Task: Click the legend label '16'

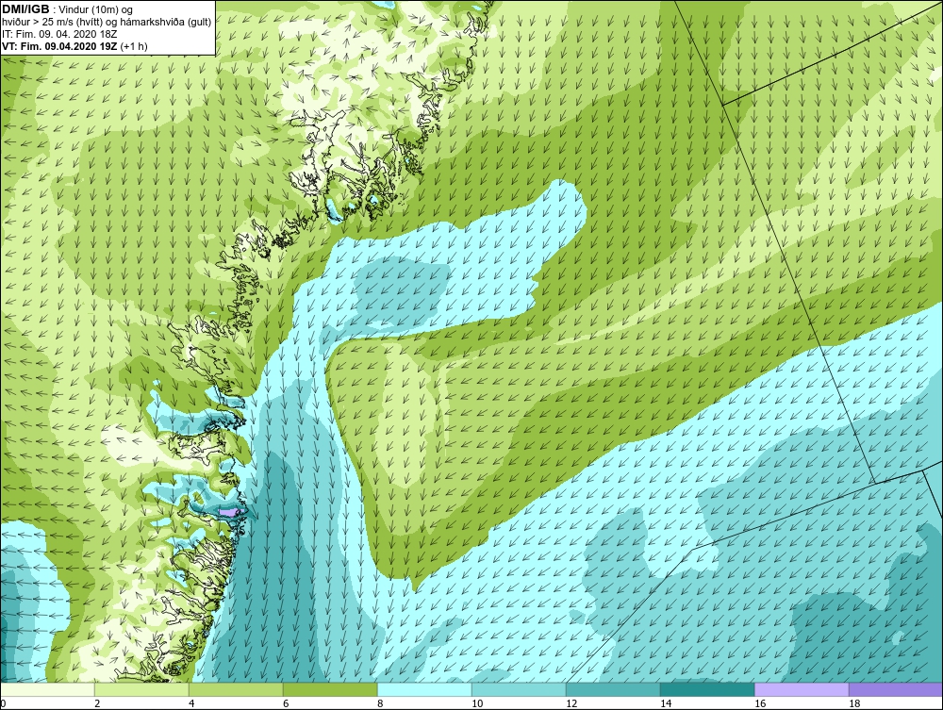Action: pyautogui.click(x=760, y=703)
